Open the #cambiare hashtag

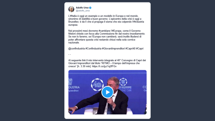pos(104,31)
